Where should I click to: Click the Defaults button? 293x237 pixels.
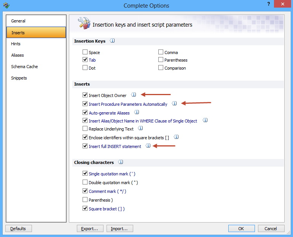coord(19,228)
